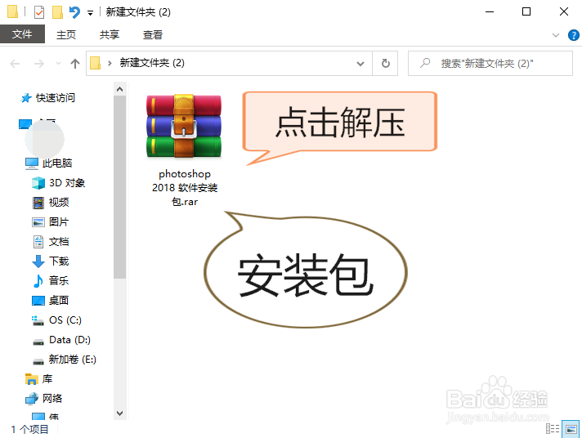
Task: Click the 文档 document icon
Action: (38, 242)
